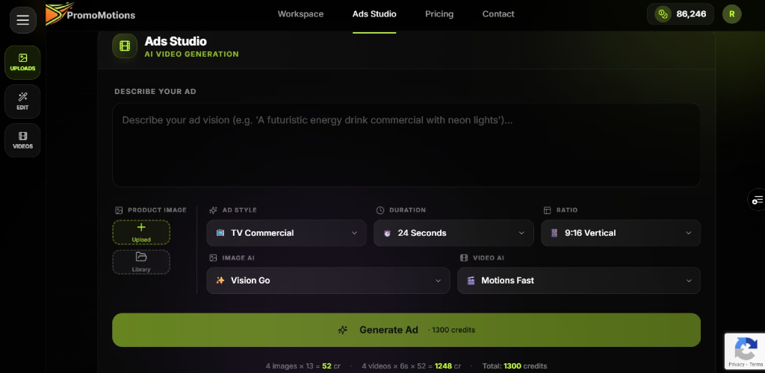Open the Image AI Vision Go dropdown

click(328, 280)
